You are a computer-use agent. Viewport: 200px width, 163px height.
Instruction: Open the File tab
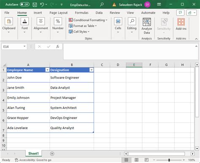pyautogui.click(x=7, y=13)
